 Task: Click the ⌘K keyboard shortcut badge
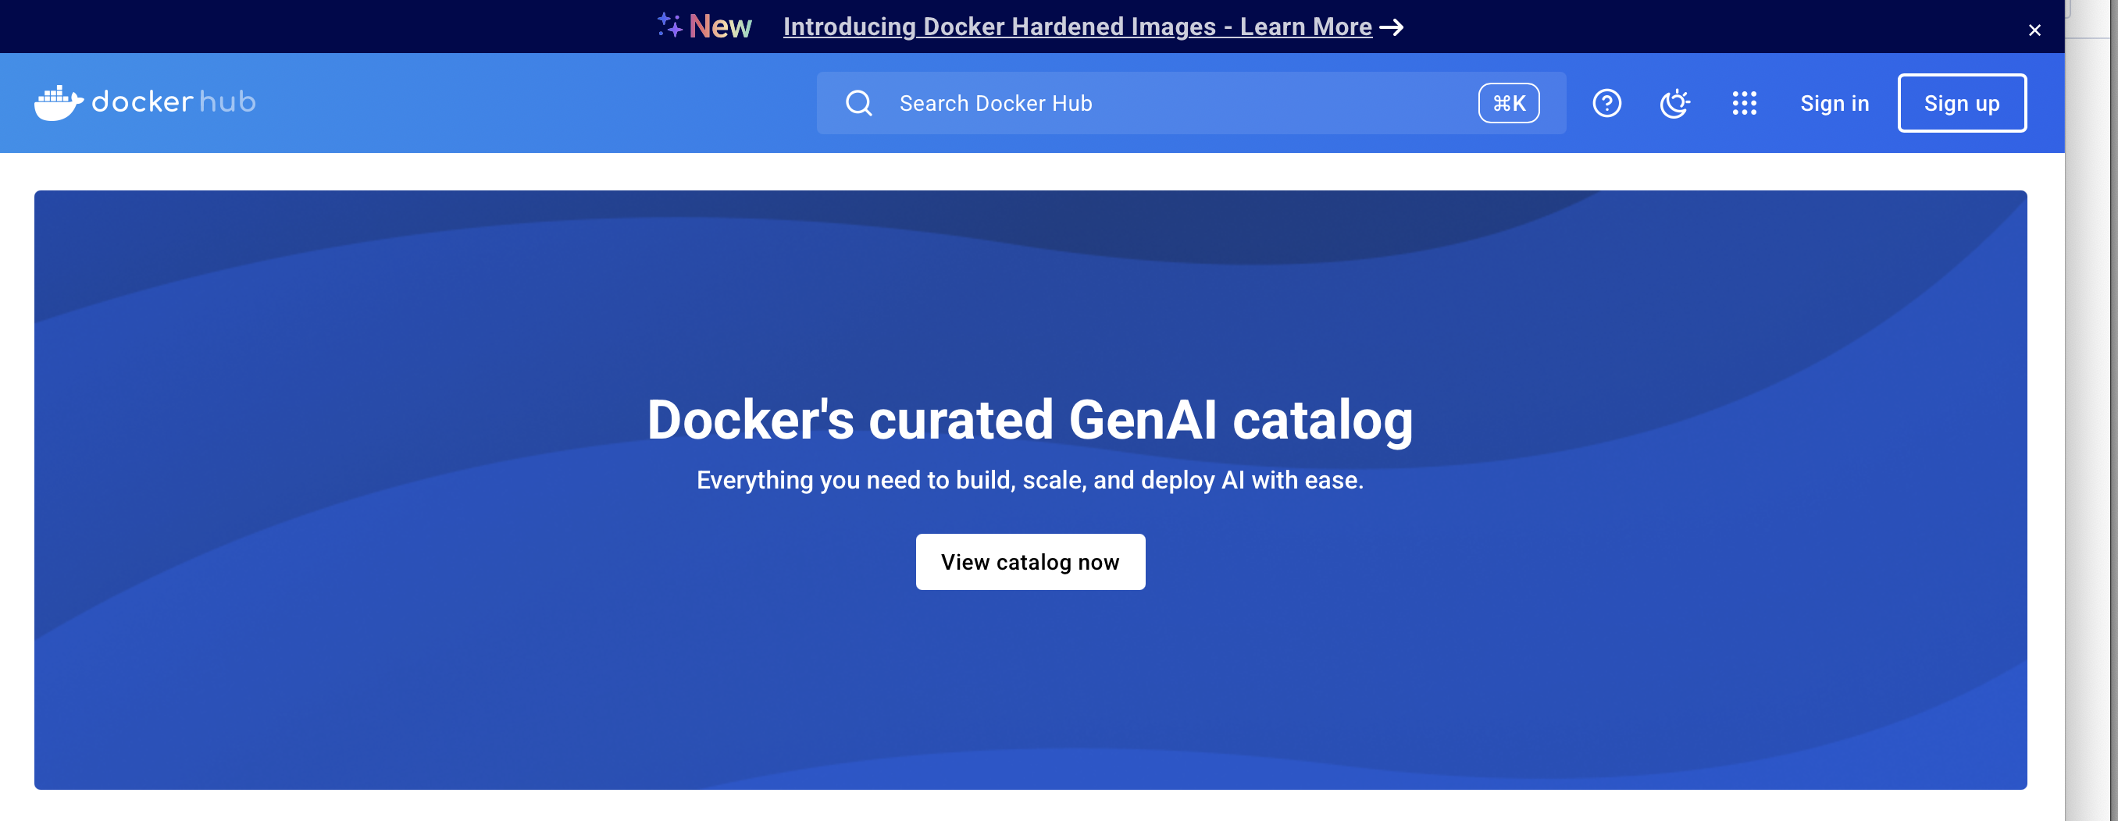click(1508, 104)
